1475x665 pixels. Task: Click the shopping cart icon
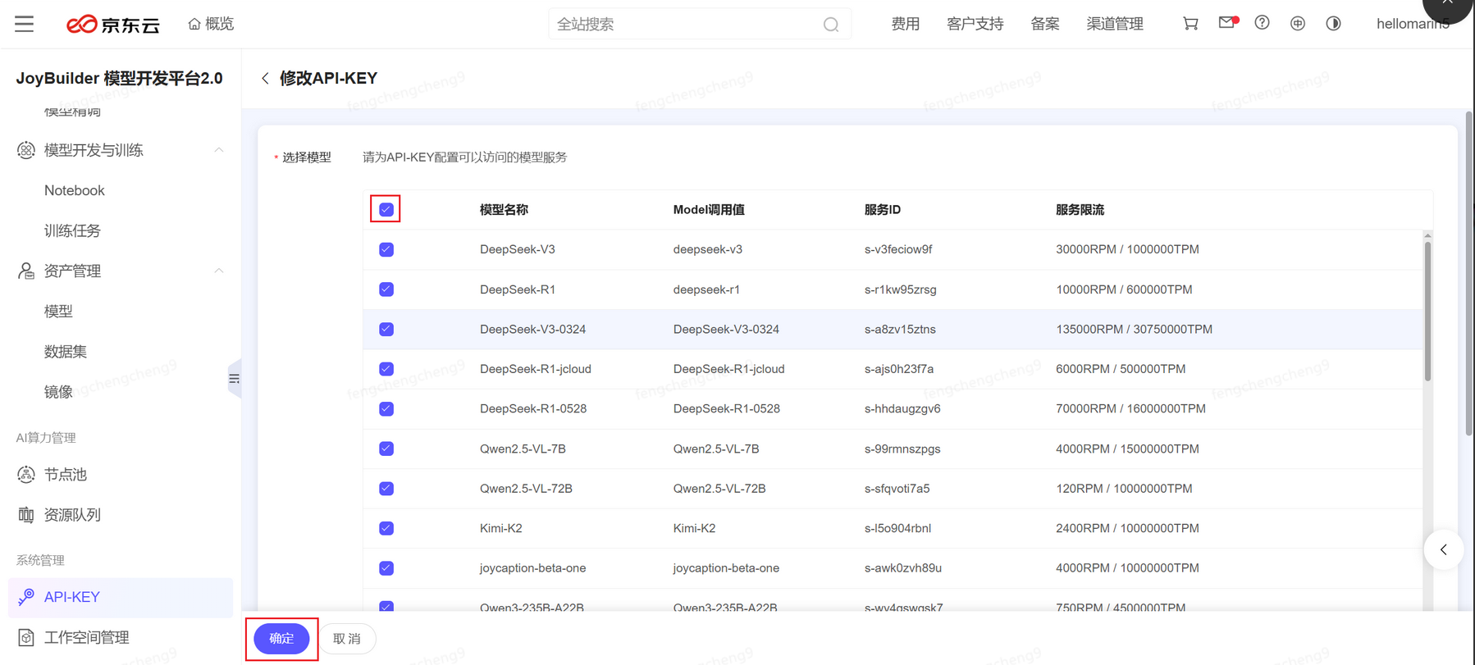coord(1190,24)
